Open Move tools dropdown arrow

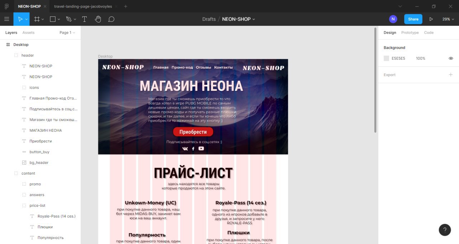pos(27,19)
